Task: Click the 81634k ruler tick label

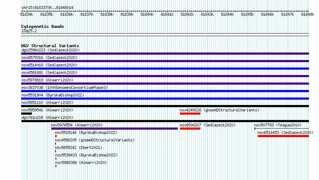Action: tap(27, 14)
